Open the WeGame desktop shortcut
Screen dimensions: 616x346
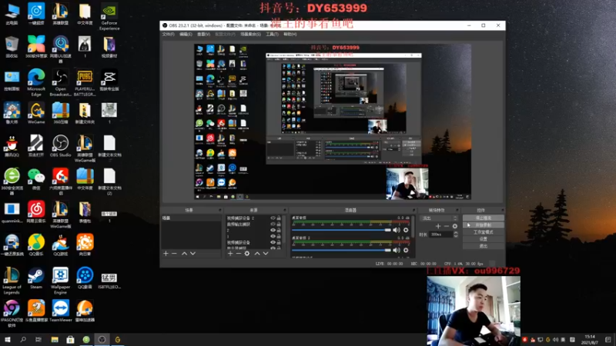(36, 113)
